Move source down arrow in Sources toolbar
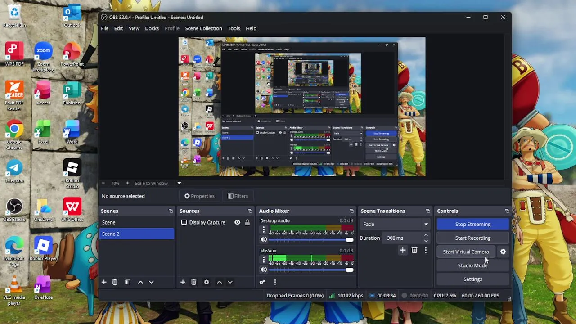This screenshot has width=576, height=324. pos(230,282)
